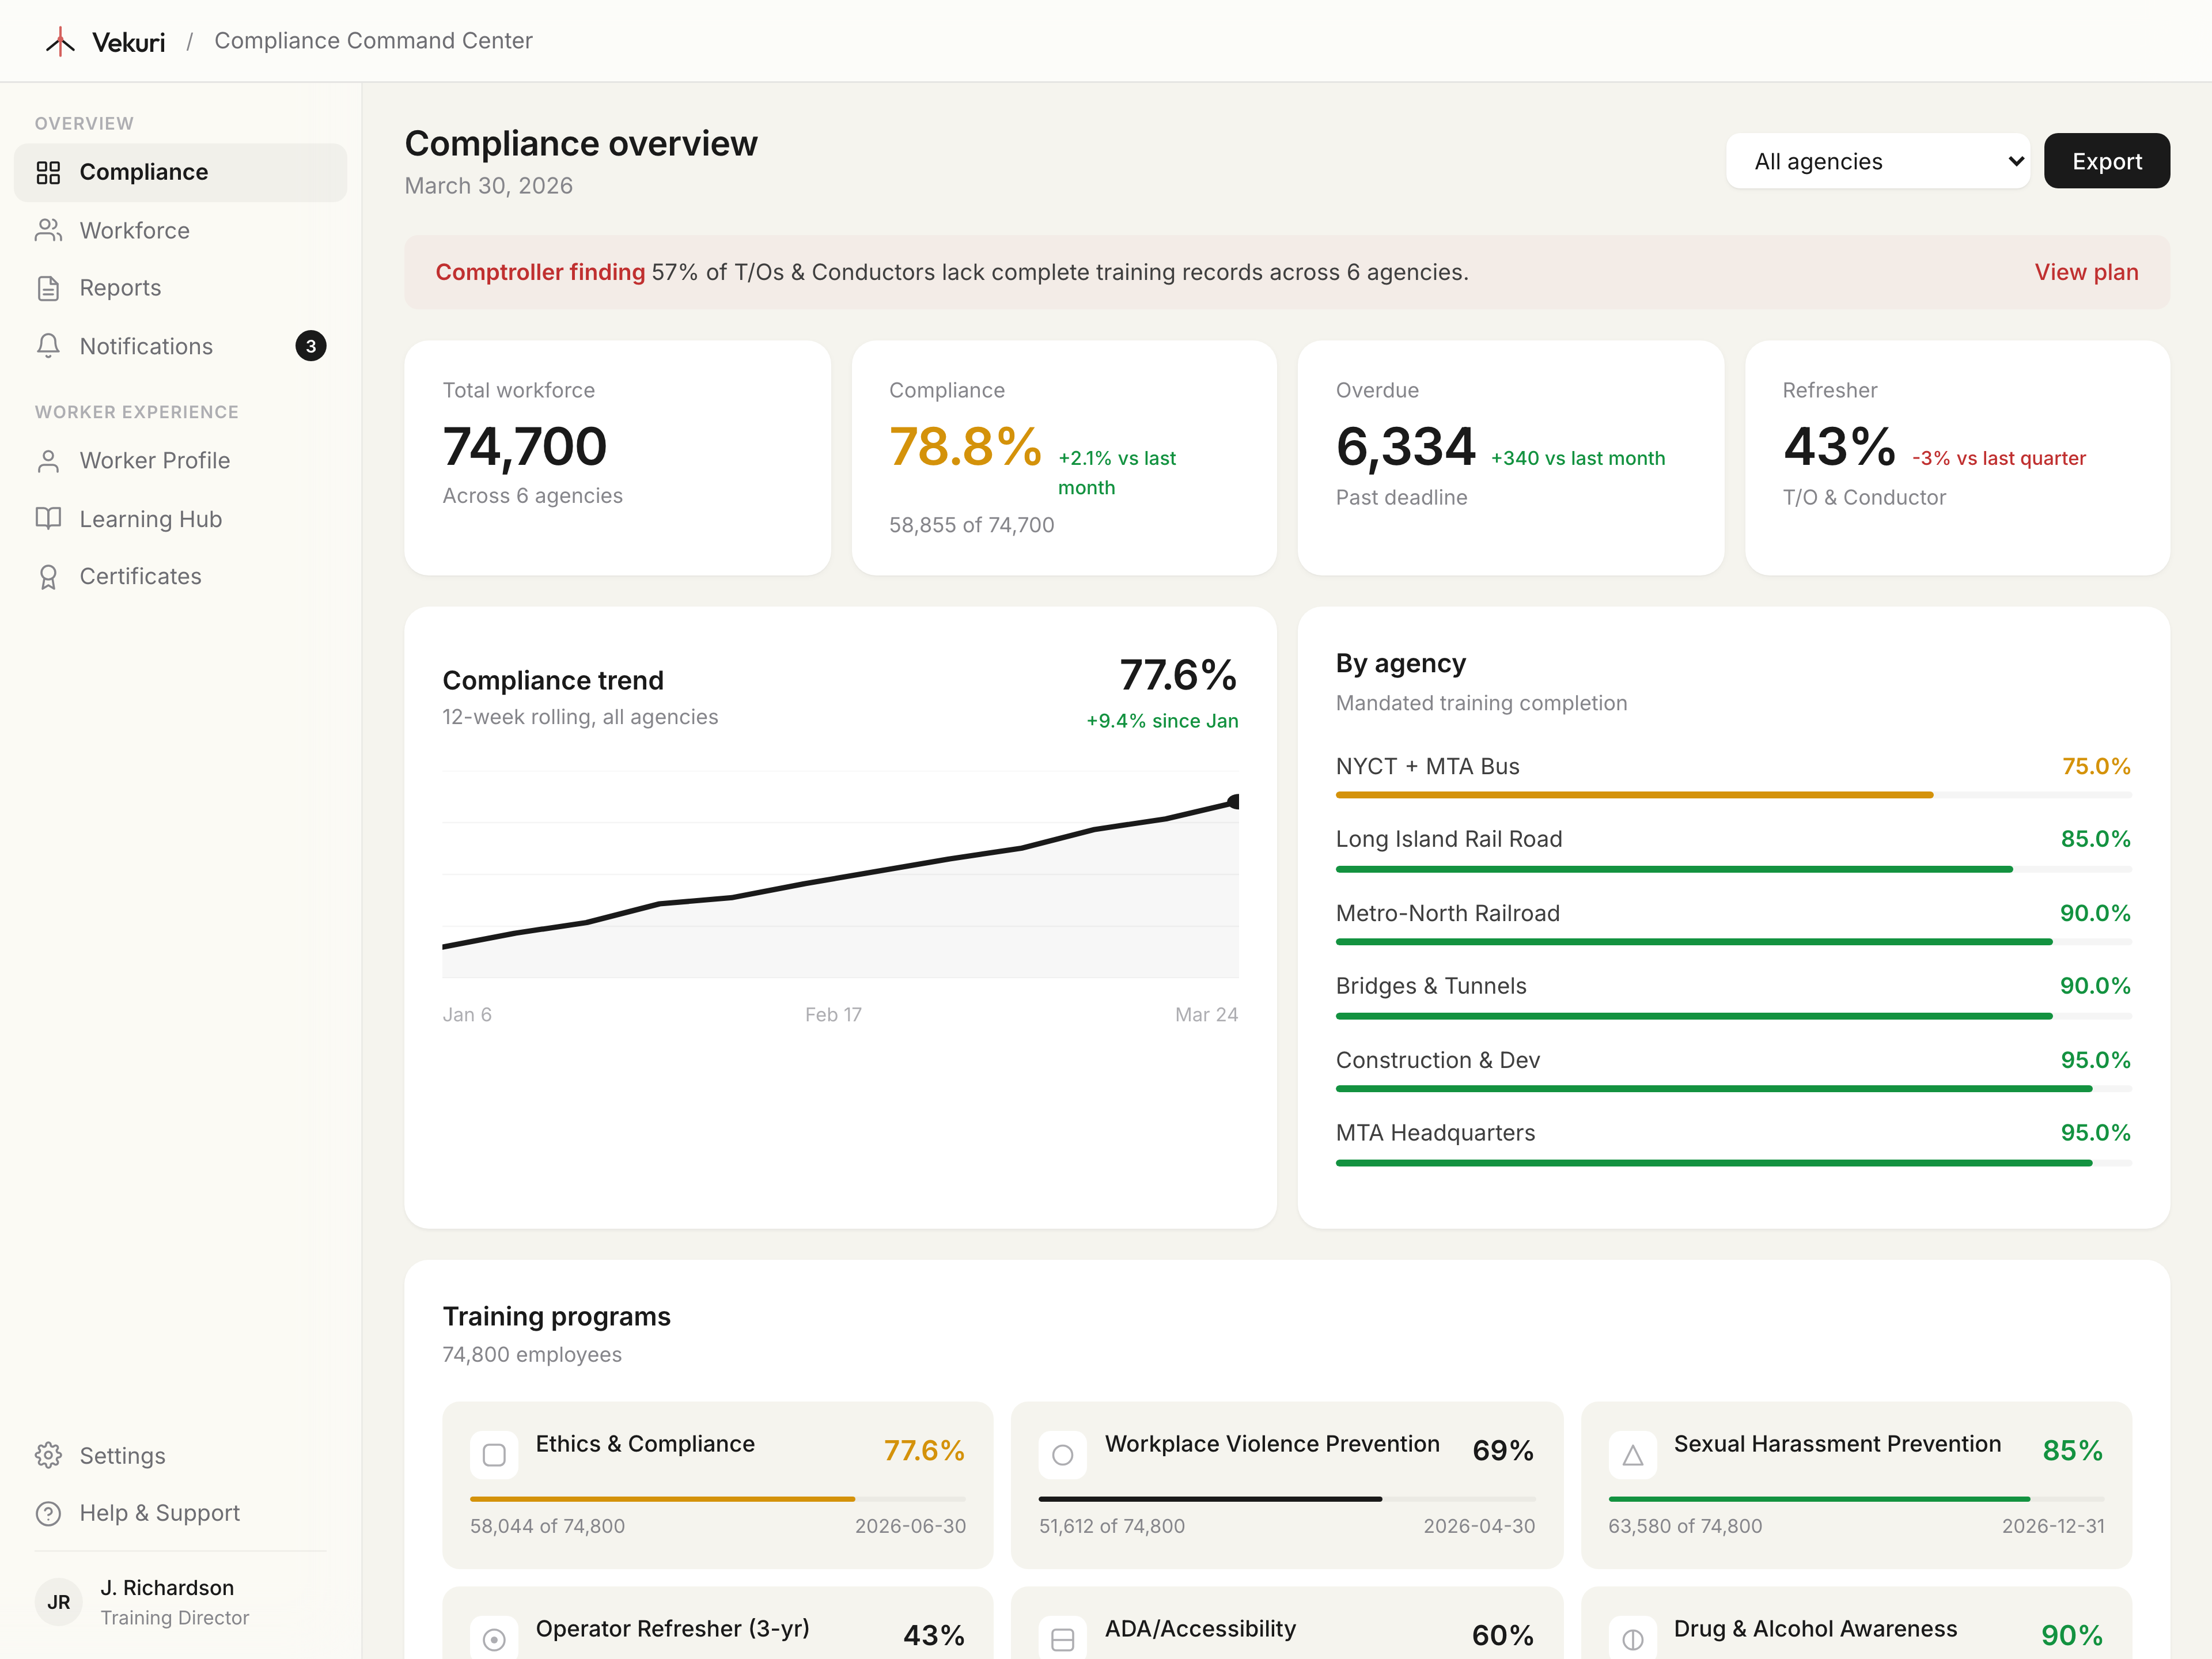Click the 2026-12-31 deadline date

(2053, 1526)
